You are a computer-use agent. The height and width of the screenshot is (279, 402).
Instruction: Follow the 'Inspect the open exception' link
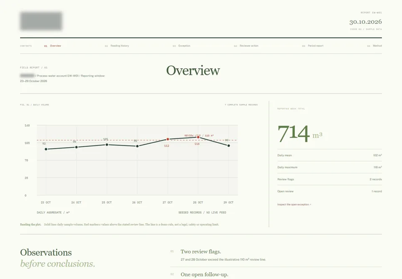pyautogui.click(x=294, y=205)
